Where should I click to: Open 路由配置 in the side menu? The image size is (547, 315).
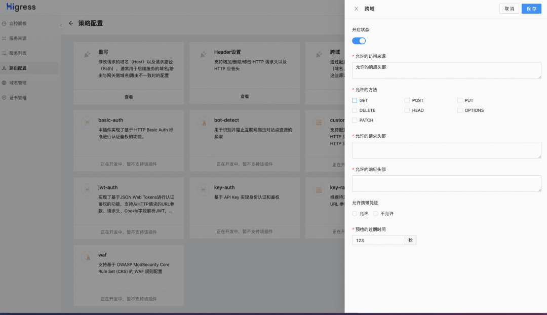click(18, 68)
